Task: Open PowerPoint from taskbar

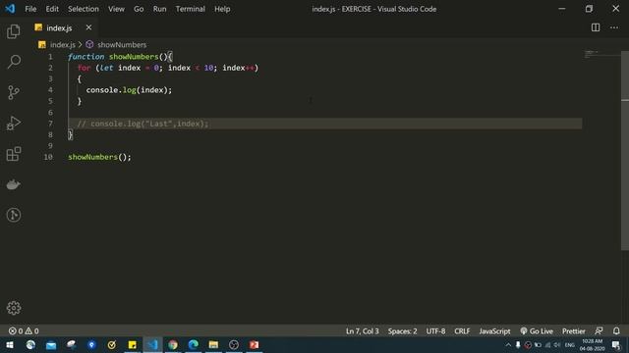Action: coord(254,344)
